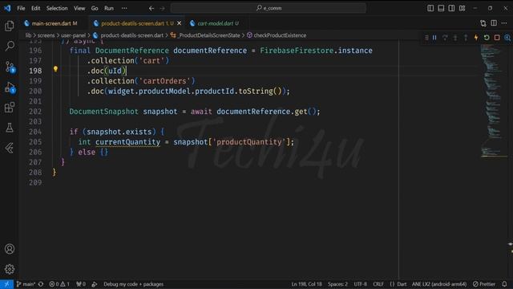Viewport: 513px width, 289px height.
Task: Expand the lib breadcrumb
Action: pos(29,35)
